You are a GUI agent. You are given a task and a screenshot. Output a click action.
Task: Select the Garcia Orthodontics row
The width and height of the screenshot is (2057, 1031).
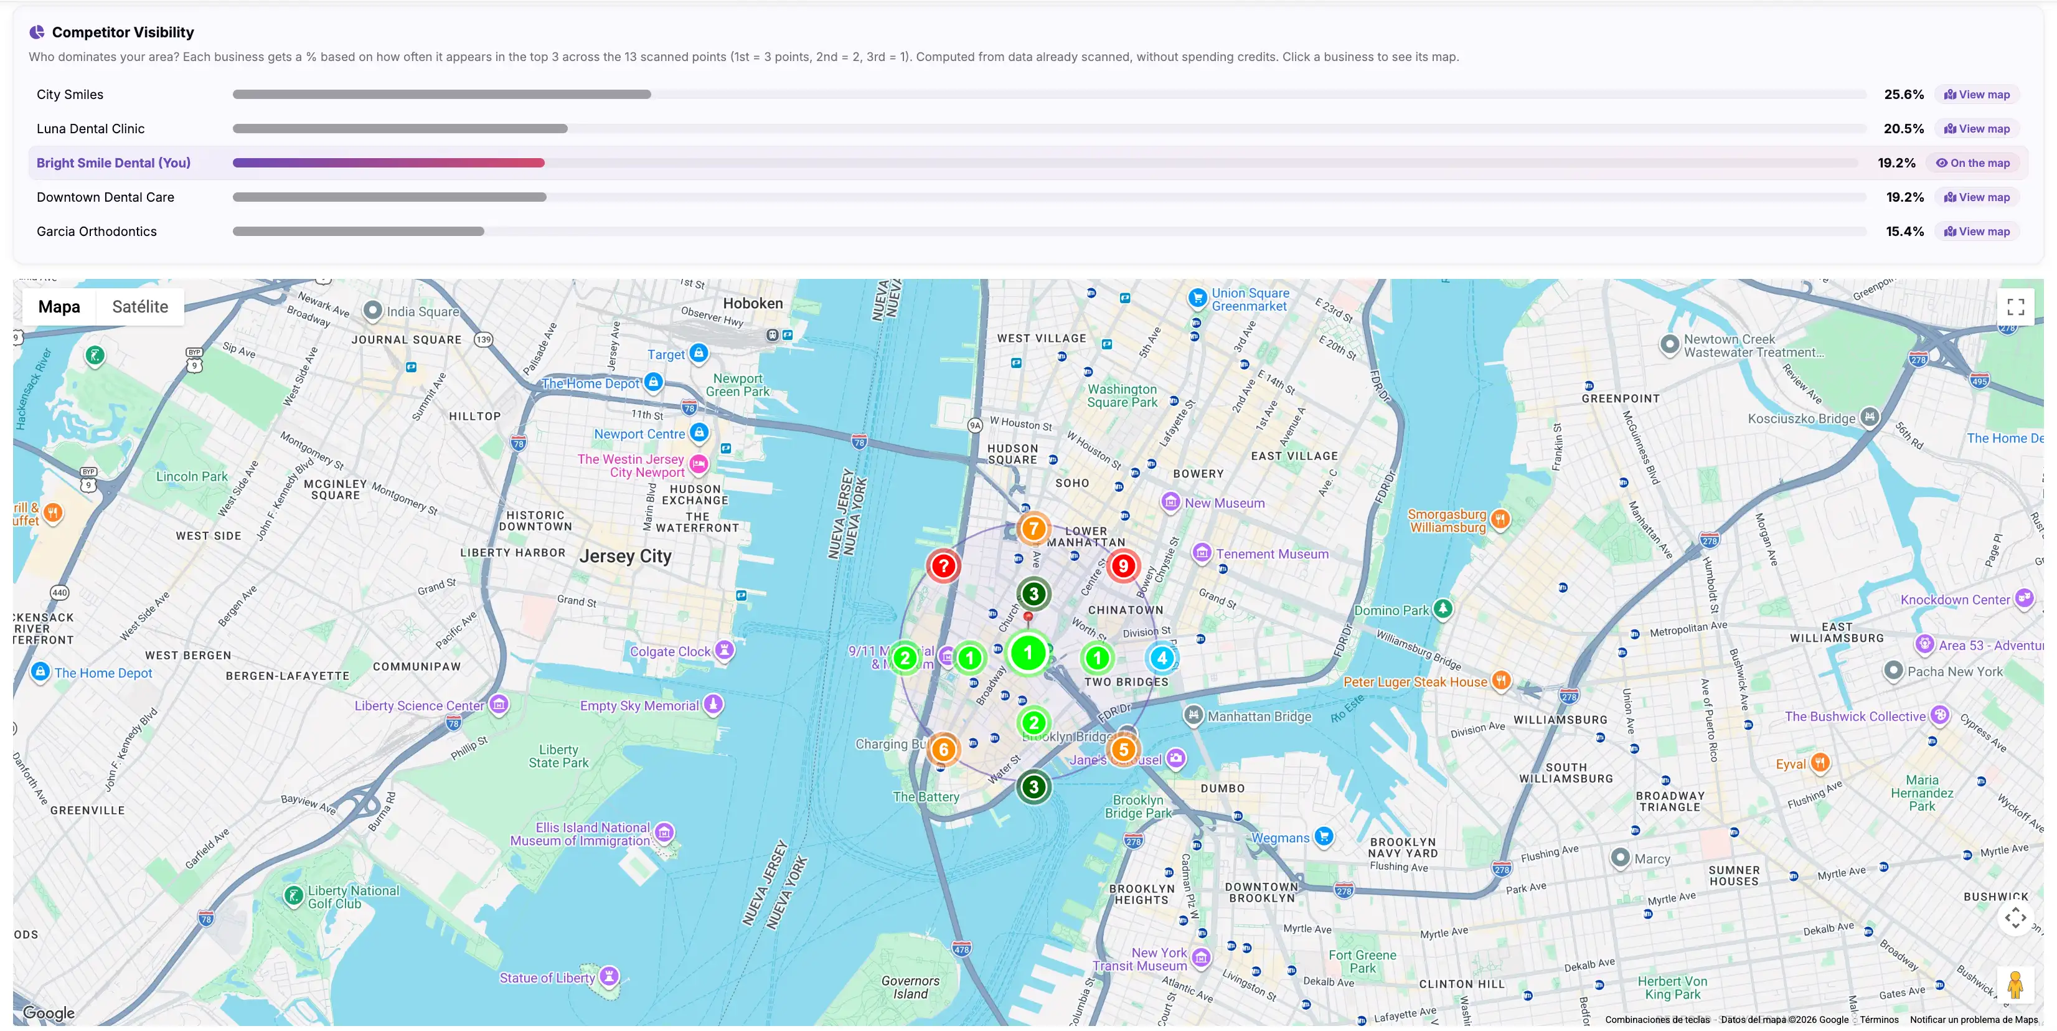tap(1028, 232)
